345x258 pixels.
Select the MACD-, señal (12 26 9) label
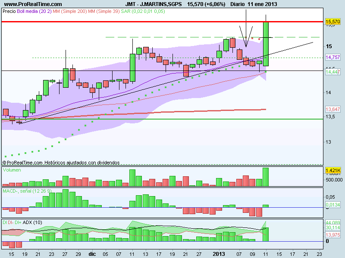coord(27,191)
